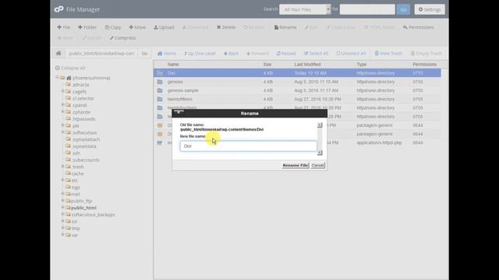Click the Empty Trash link

(x=426, y=54)
